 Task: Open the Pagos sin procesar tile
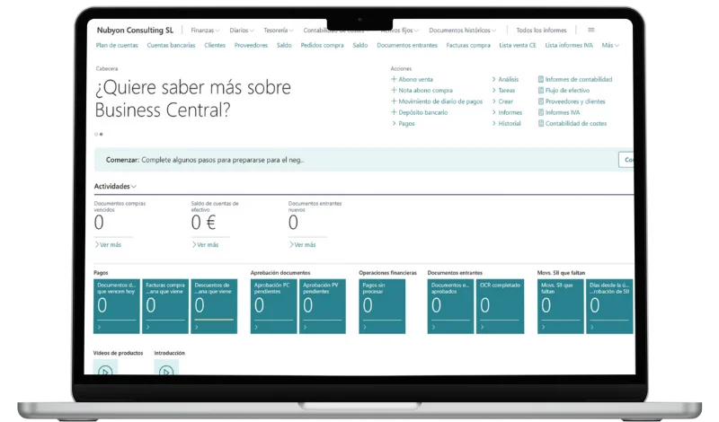pos(382,306)
